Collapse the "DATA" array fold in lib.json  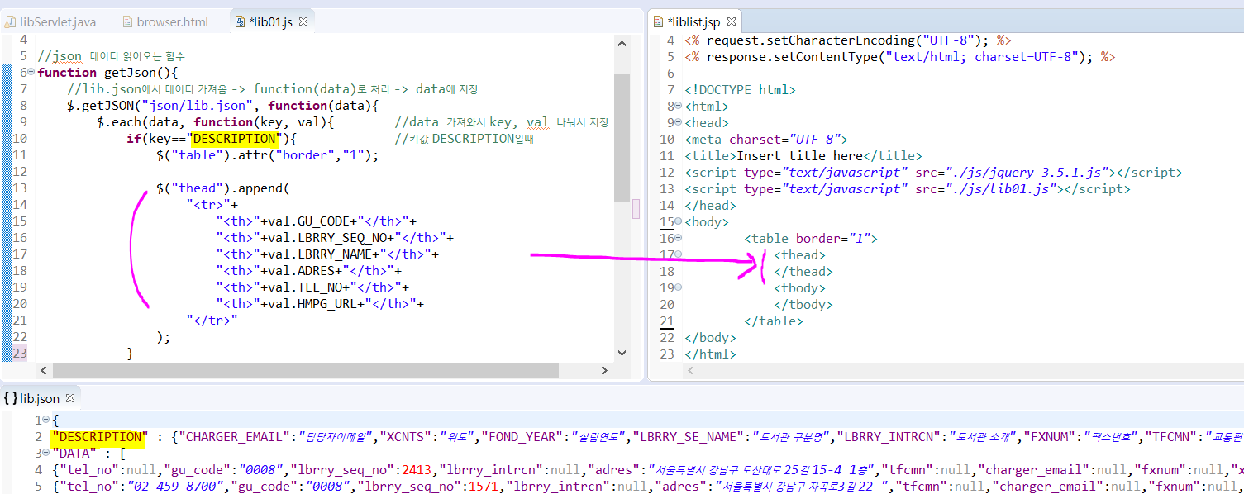[x=45, y=453]
